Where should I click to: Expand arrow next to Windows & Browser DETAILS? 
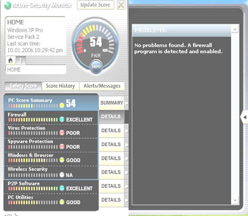click(x=126, y=158)
